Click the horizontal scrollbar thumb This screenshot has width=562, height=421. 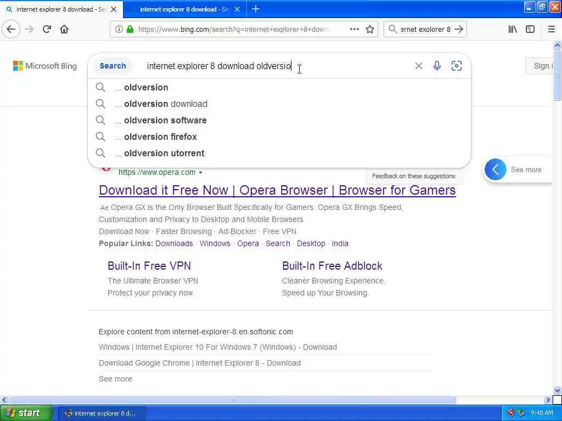pyautogui.click(x=233, y=400)
